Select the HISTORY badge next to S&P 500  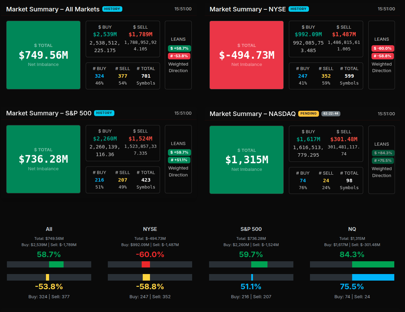104,113
